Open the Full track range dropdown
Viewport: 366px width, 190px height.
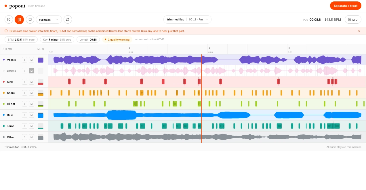point(49,20)
